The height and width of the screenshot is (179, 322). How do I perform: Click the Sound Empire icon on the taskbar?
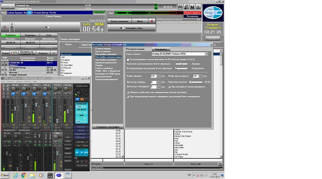pyautogui.click(x=59, y=175)
